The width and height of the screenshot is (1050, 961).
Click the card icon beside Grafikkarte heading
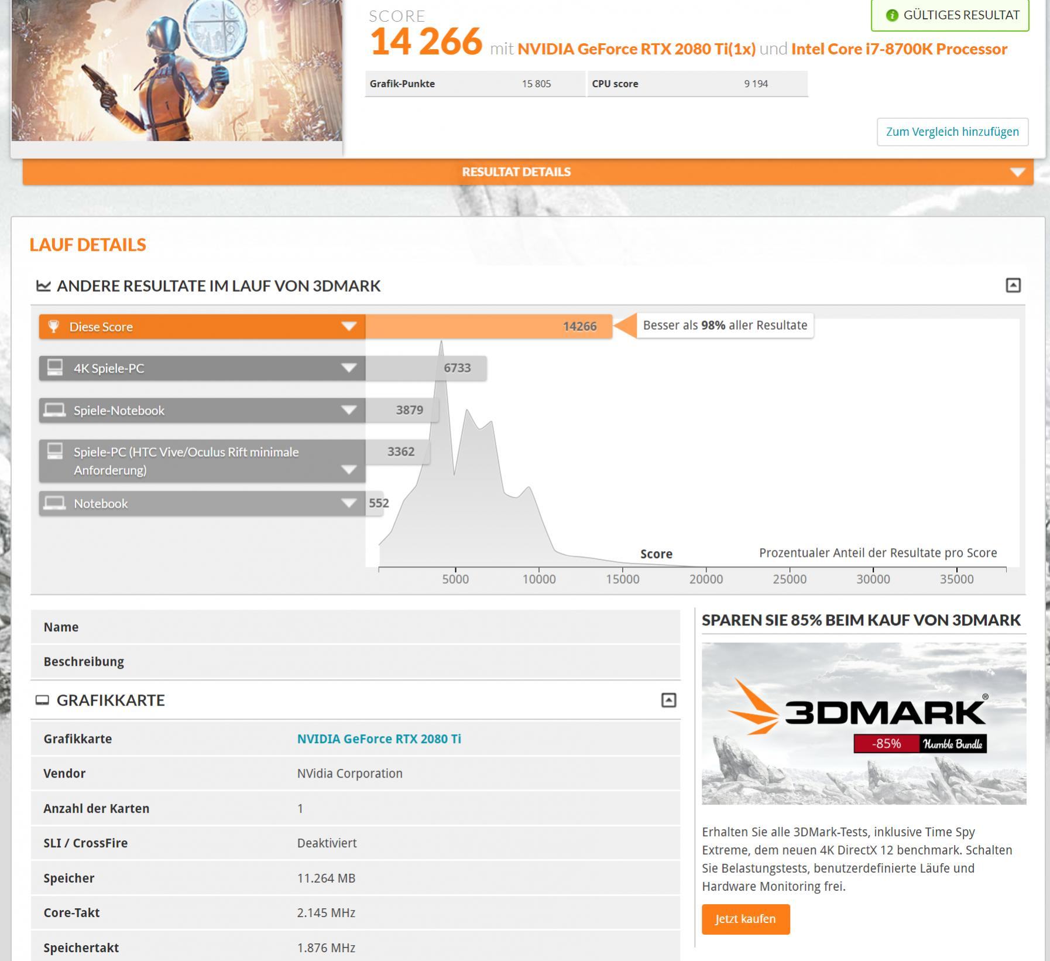[x=42, y=700]
